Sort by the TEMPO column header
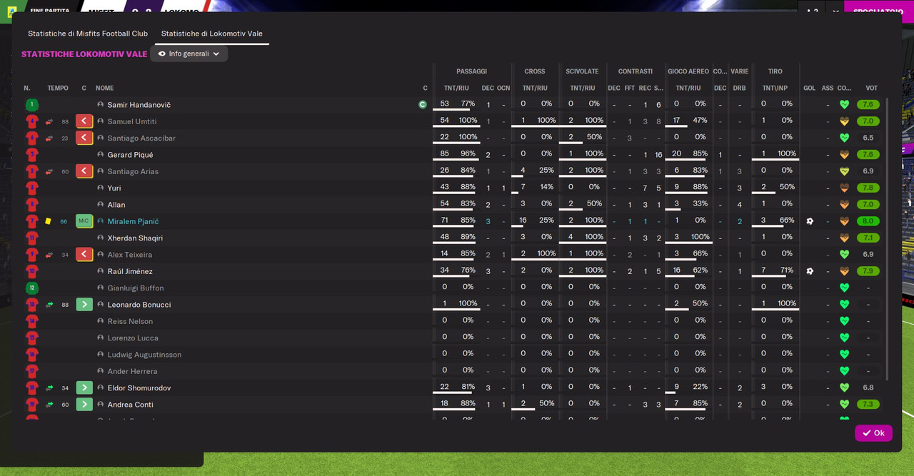 pyautogui.click(x=58, y=88)
